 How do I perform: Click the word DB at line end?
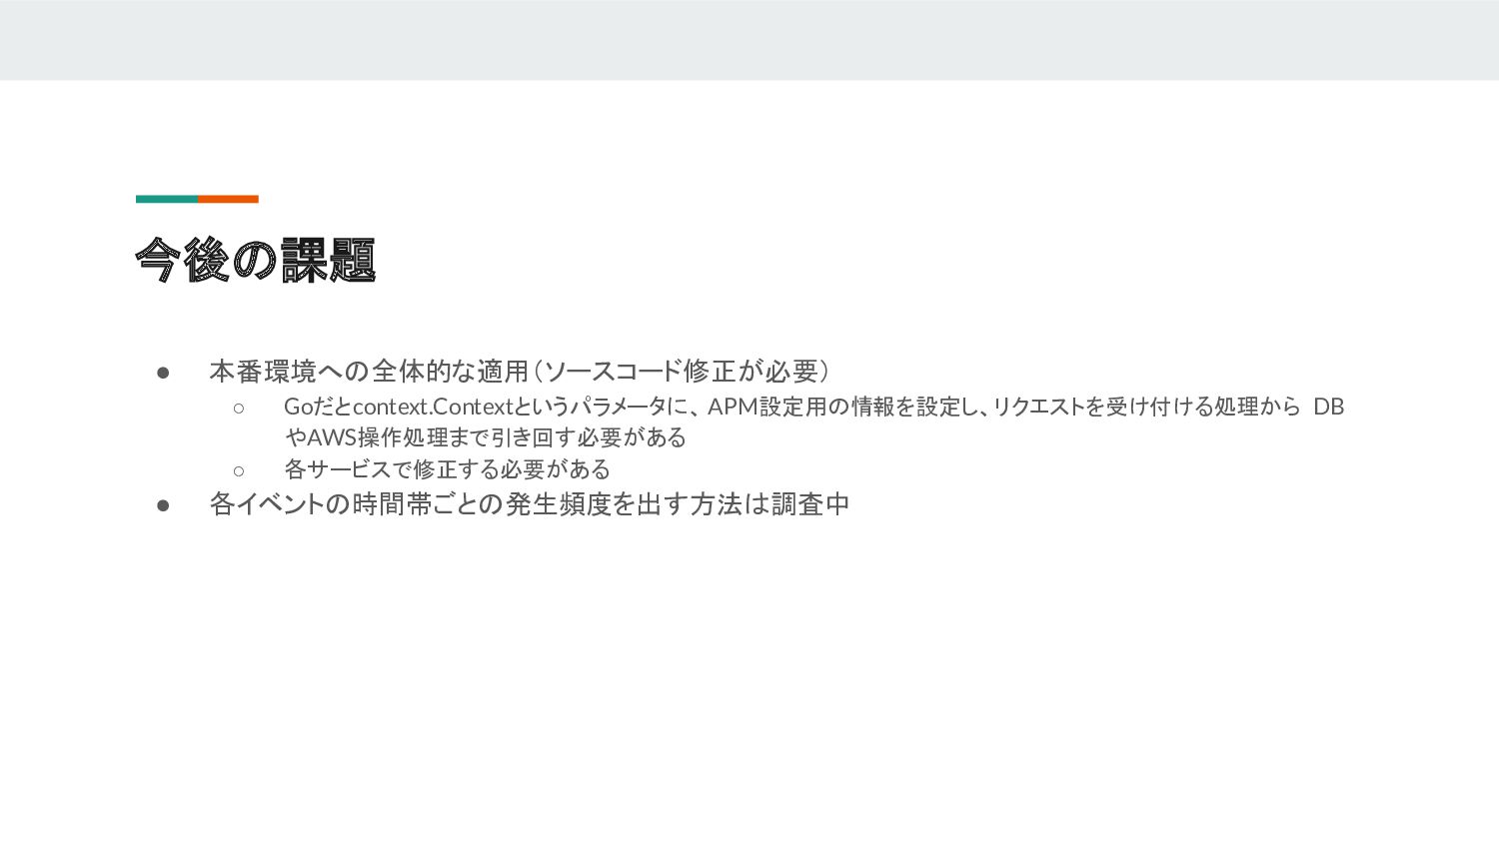tap(1328, 407)
